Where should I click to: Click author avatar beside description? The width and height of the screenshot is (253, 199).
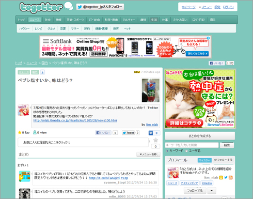(x=23, y=110)
